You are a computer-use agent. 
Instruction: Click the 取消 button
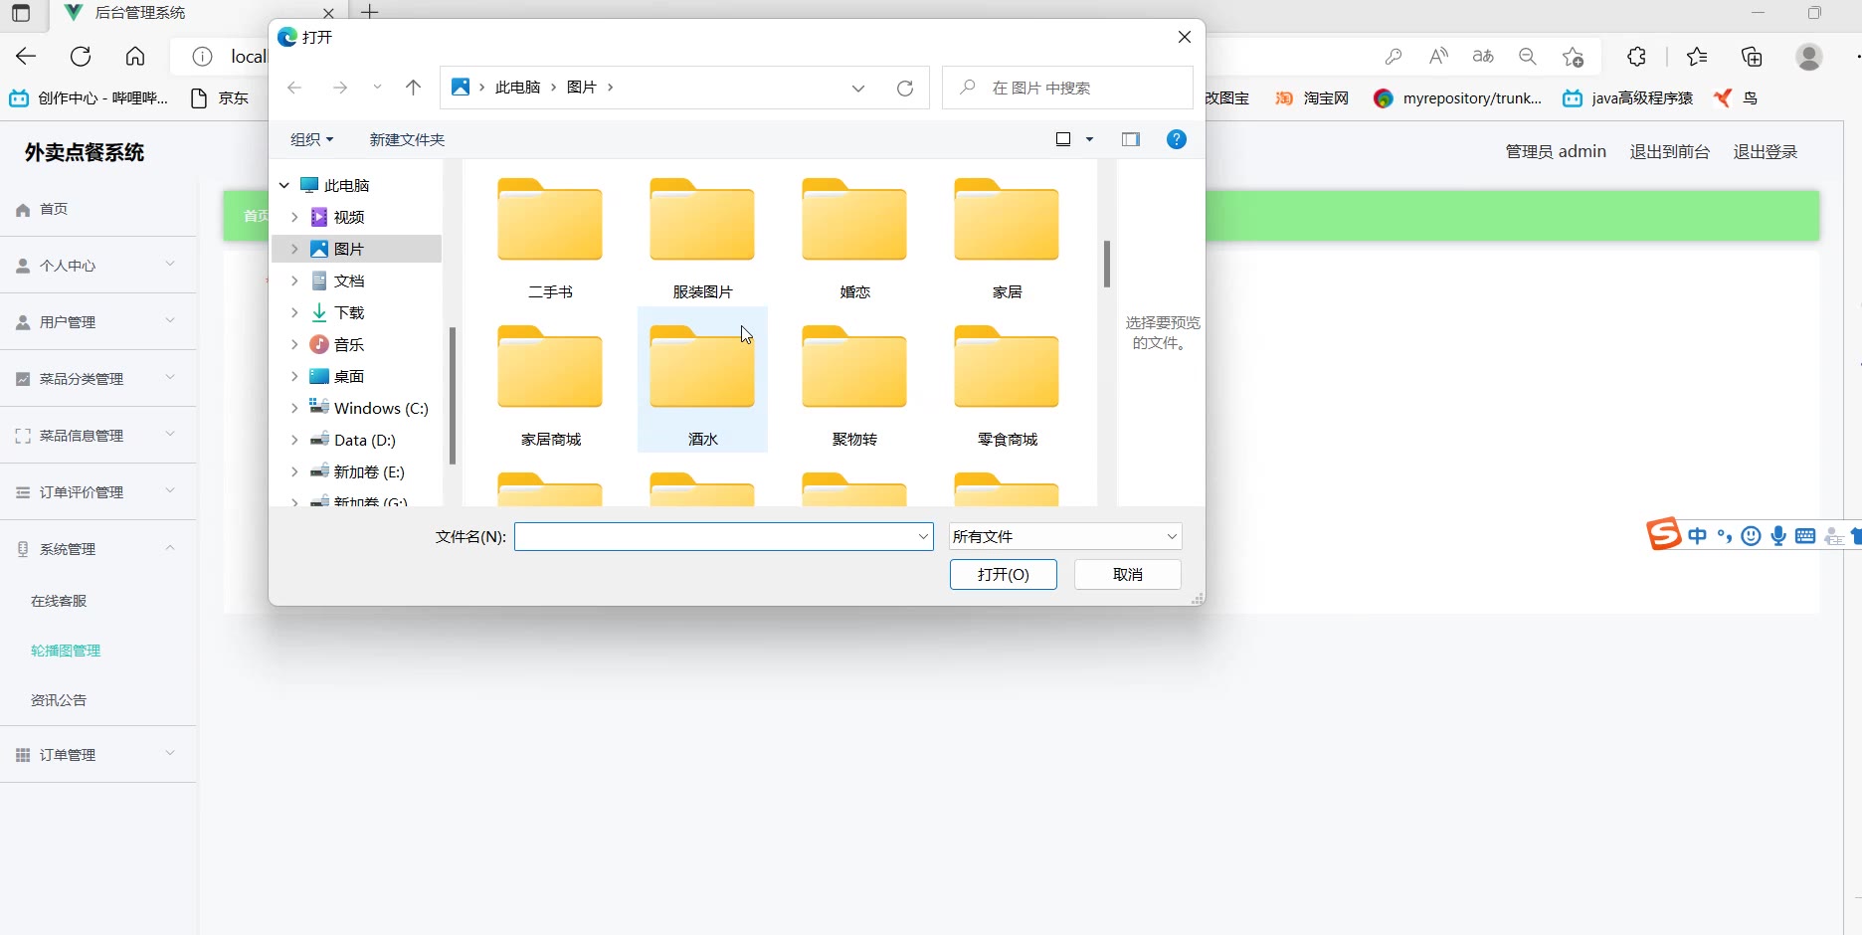[x=1127, y=574]
